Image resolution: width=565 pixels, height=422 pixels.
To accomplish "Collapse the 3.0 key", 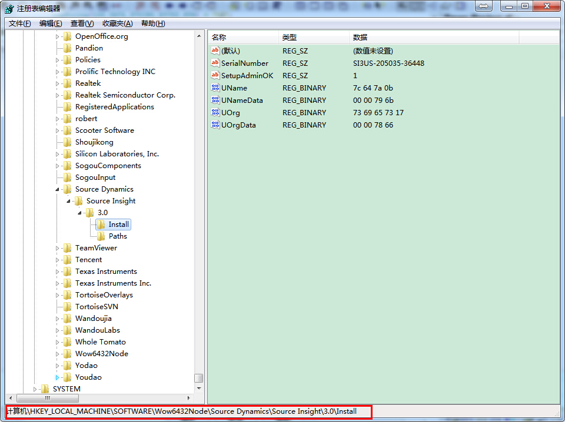I will click(x=79, y=213).
